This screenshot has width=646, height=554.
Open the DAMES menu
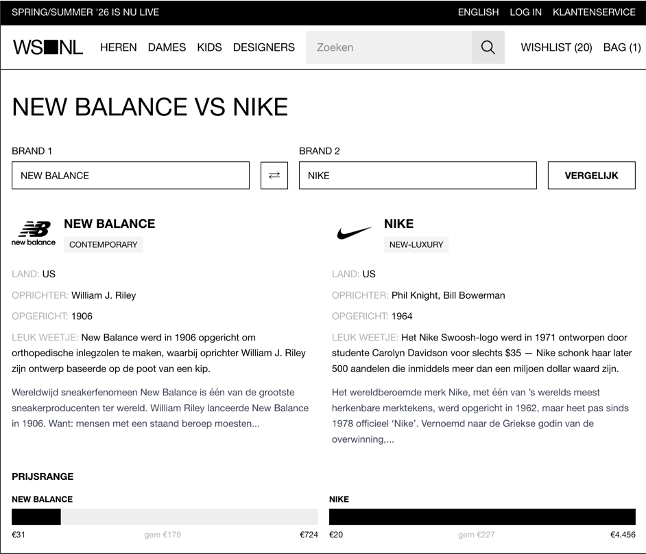click(x=167, y=47)
